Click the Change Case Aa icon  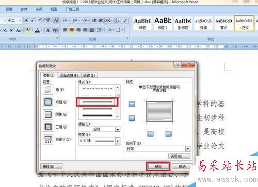[x=19, y=30]
